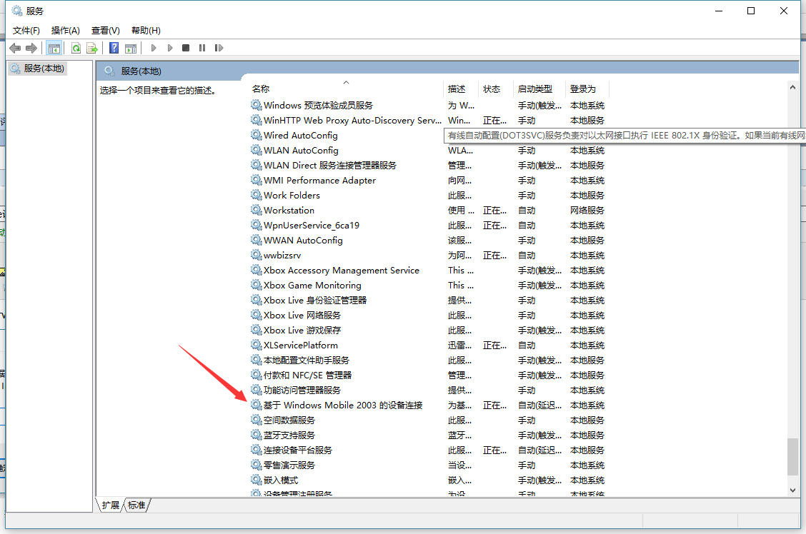
Task: Pause the service with the pause toolbar icon
Action: (x=201, y=47)
